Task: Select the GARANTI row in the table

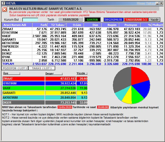Action: [x=82, y=40]
